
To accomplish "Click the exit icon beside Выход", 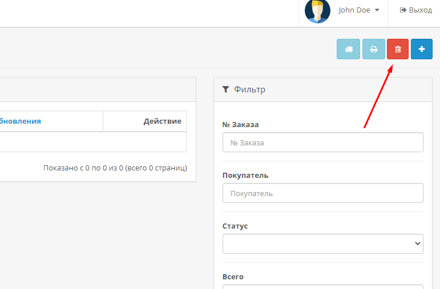I will click(403, 10).
